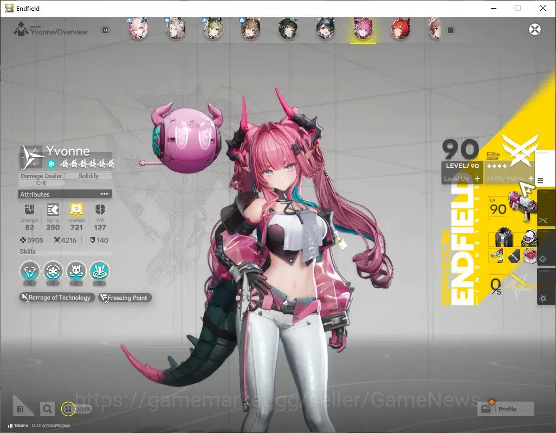Click the Crit tag

point(41,183)
